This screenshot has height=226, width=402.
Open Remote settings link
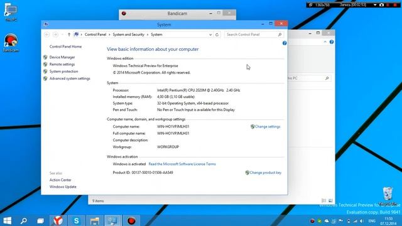coord(62,64)
